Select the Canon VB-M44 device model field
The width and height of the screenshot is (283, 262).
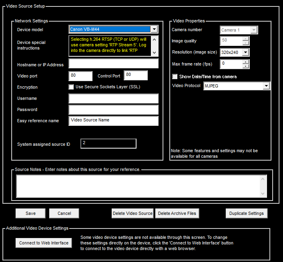(110, 29)
